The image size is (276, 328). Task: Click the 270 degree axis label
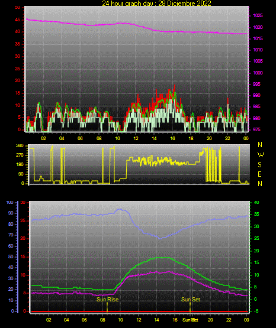[20, 155]
